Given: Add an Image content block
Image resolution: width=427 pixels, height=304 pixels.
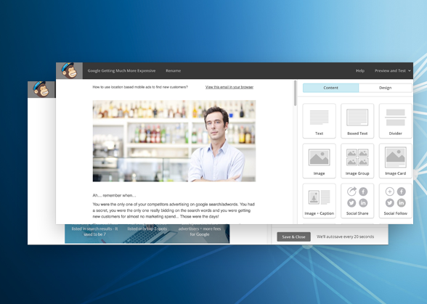Looking at the screenshot, I should pyautogui.click(x=319, y=161).
